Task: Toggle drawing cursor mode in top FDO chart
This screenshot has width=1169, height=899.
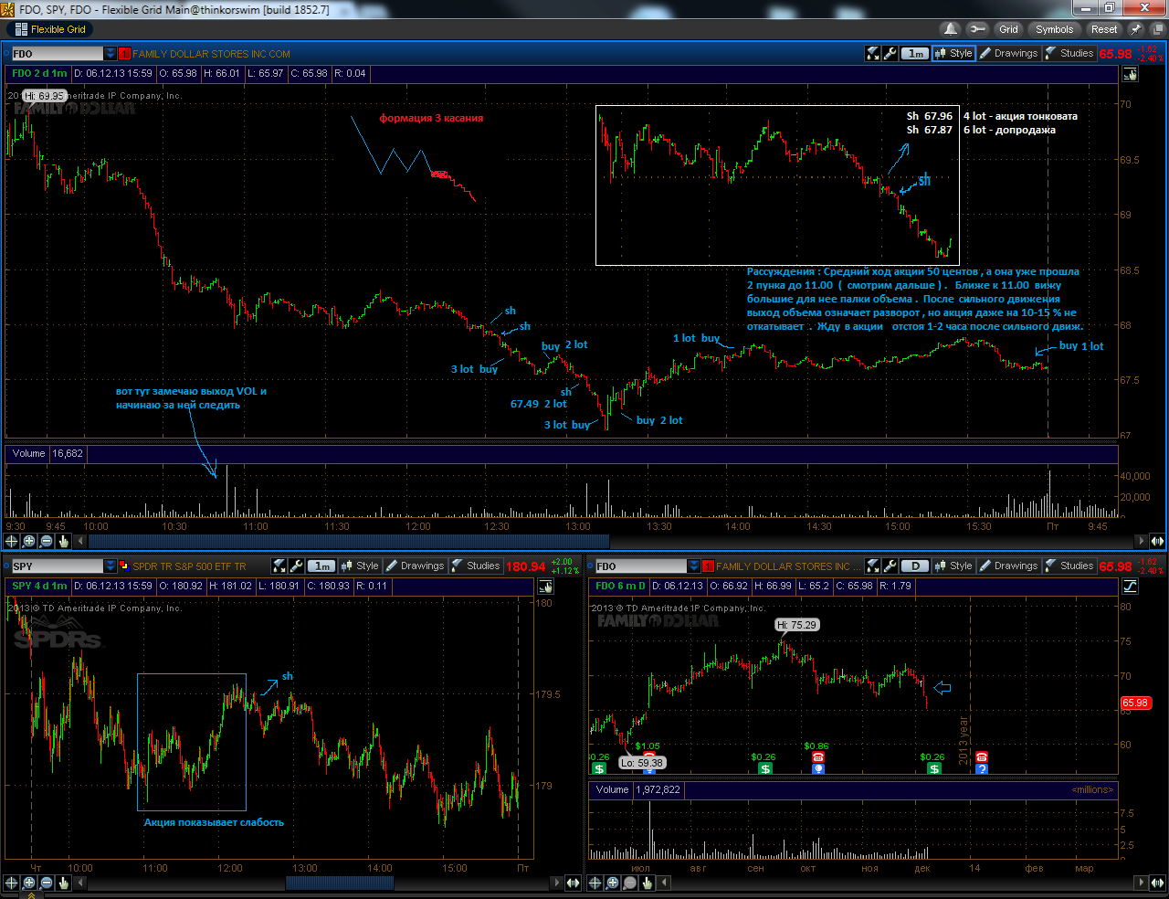Action: (1131, 74)
